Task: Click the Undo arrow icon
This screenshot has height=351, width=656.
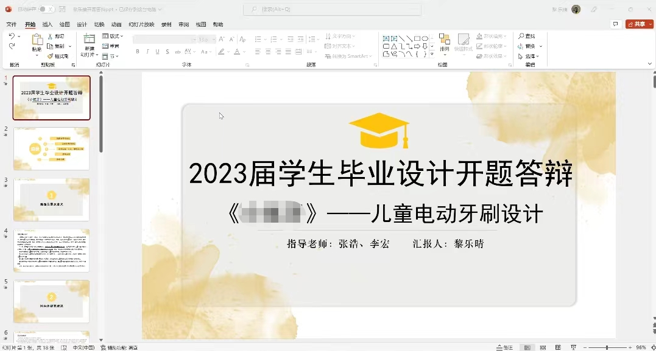Action: 12,36
